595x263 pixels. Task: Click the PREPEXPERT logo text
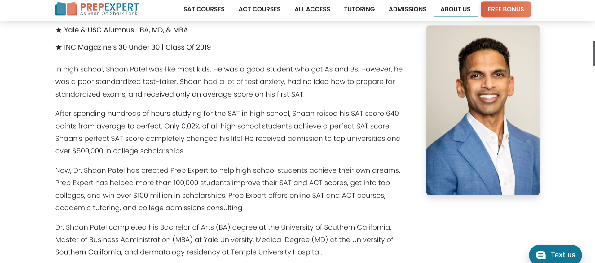pos(109,6)
